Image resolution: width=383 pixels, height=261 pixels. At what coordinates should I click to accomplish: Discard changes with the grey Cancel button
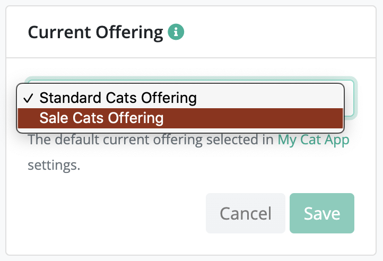pos(245,213)
